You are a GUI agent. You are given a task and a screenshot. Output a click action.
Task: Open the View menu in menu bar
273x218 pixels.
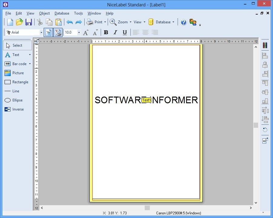(30, 13)
